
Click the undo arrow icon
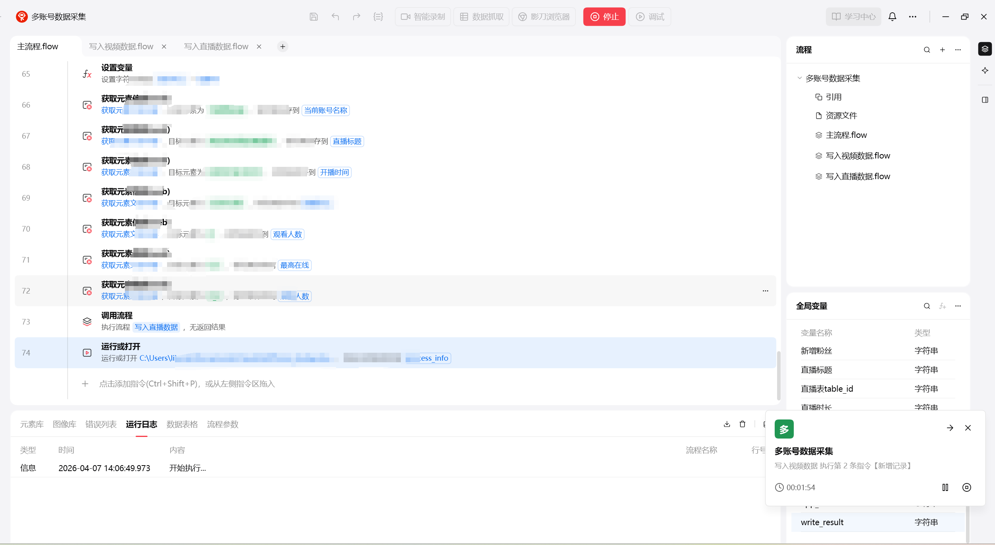(x=335, y=17)
